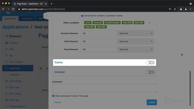Open the Releases link in sidebar
Screen dimensions: 194x109
coord(15,36)
